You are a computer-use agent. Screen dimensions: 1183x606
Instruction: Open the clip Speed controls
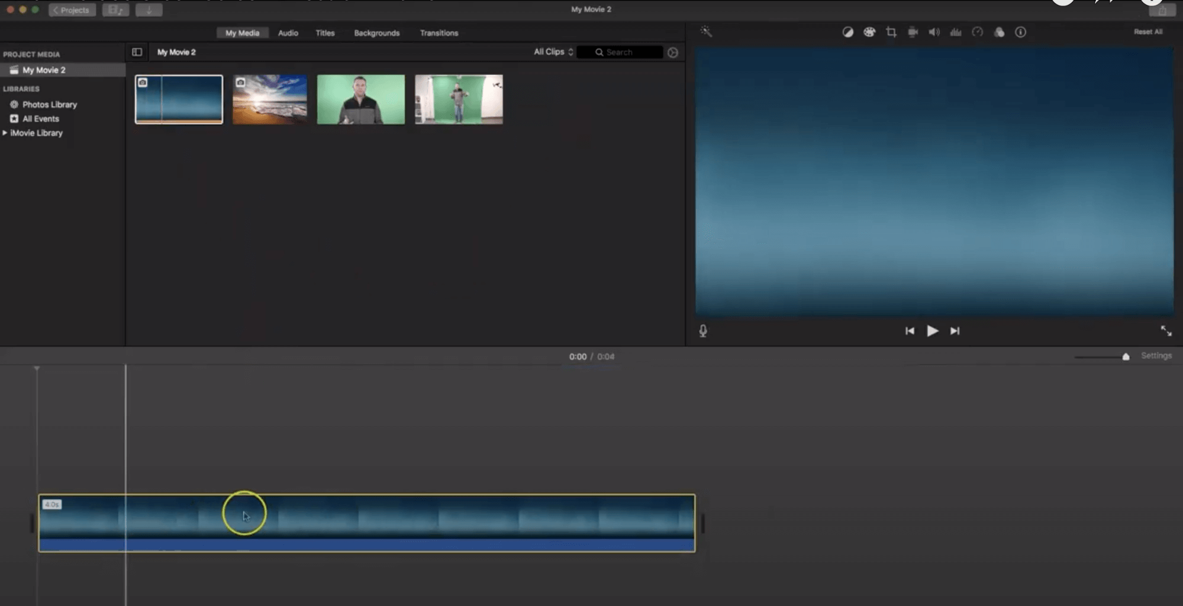pos(977,32)
